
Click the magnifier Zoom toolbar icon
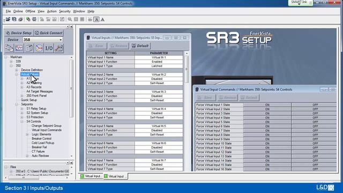coord(70,19)
